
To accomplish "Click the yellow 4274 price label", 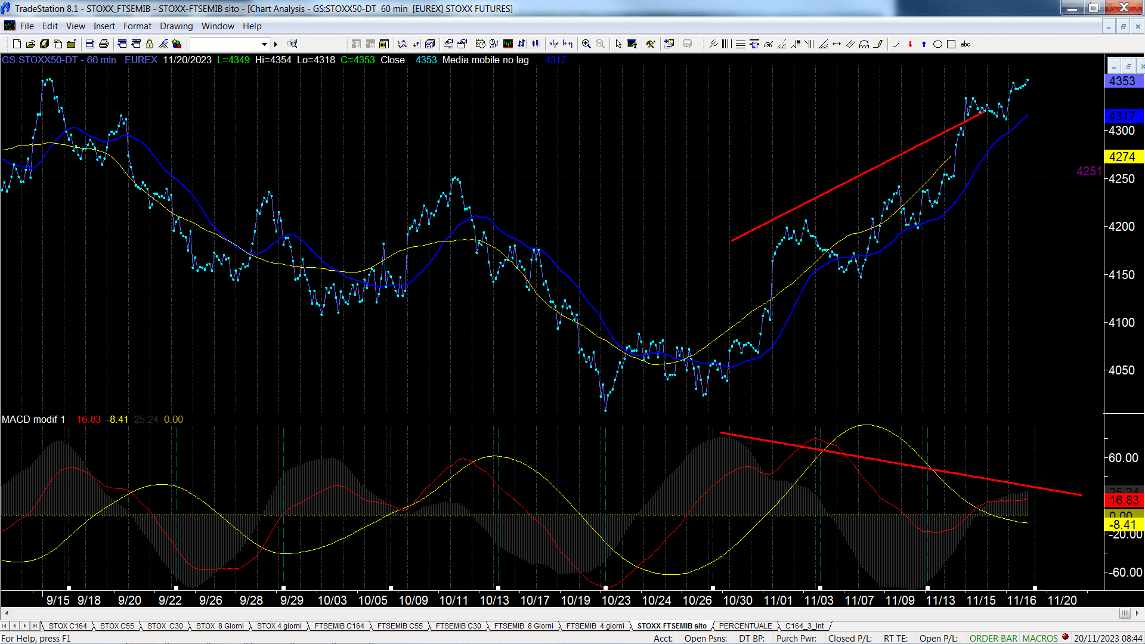I will pos(1122,157).
